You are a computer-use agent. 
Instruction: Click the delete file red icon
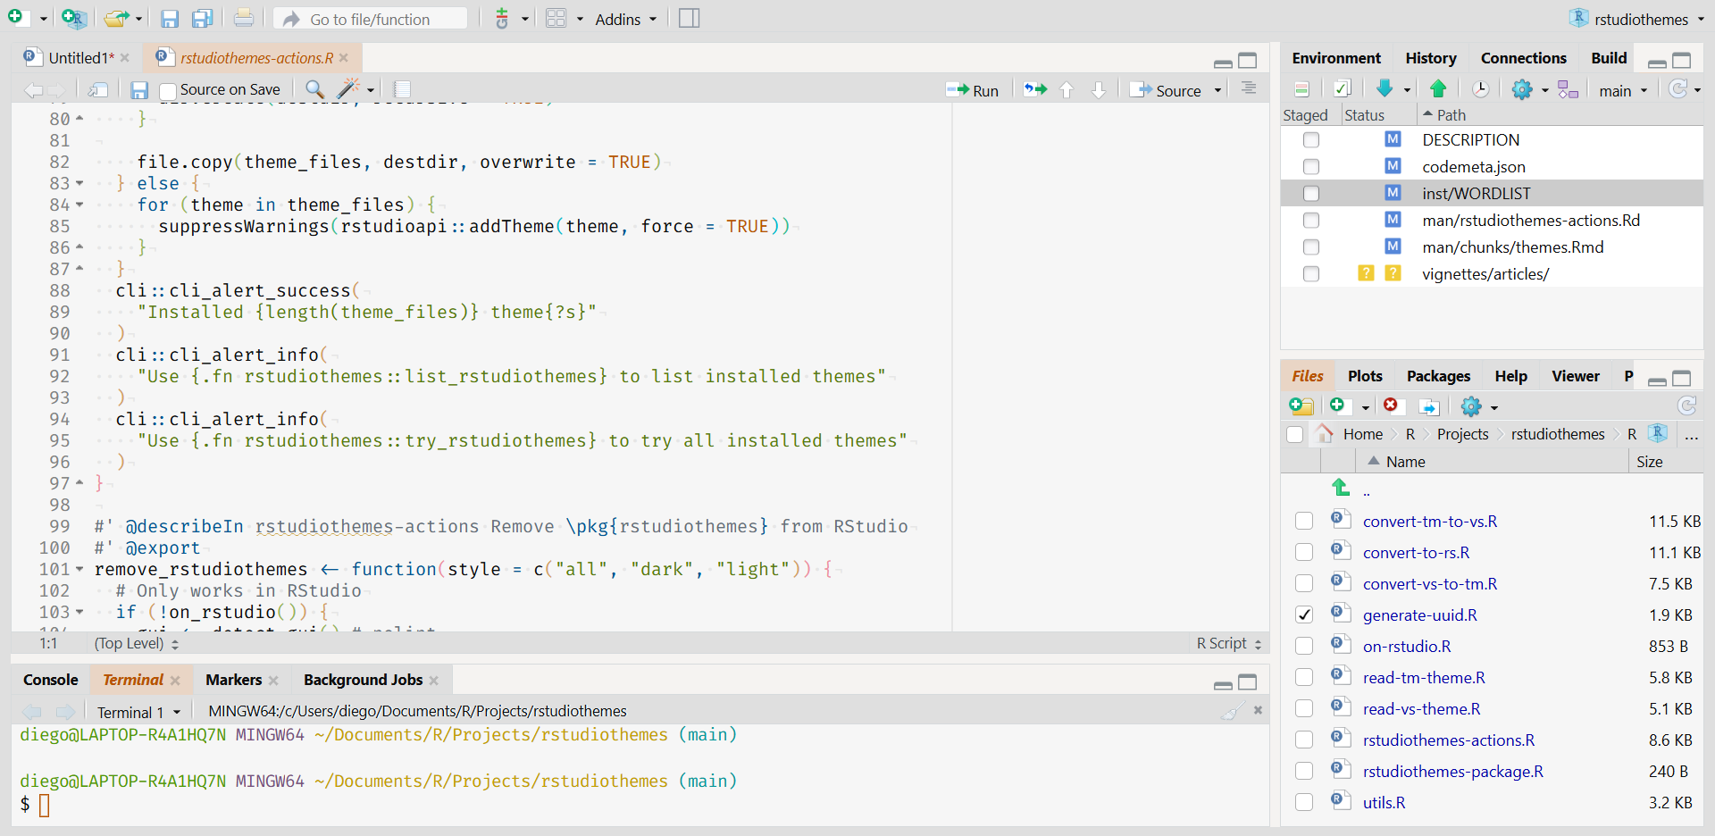click(1391, 405)
